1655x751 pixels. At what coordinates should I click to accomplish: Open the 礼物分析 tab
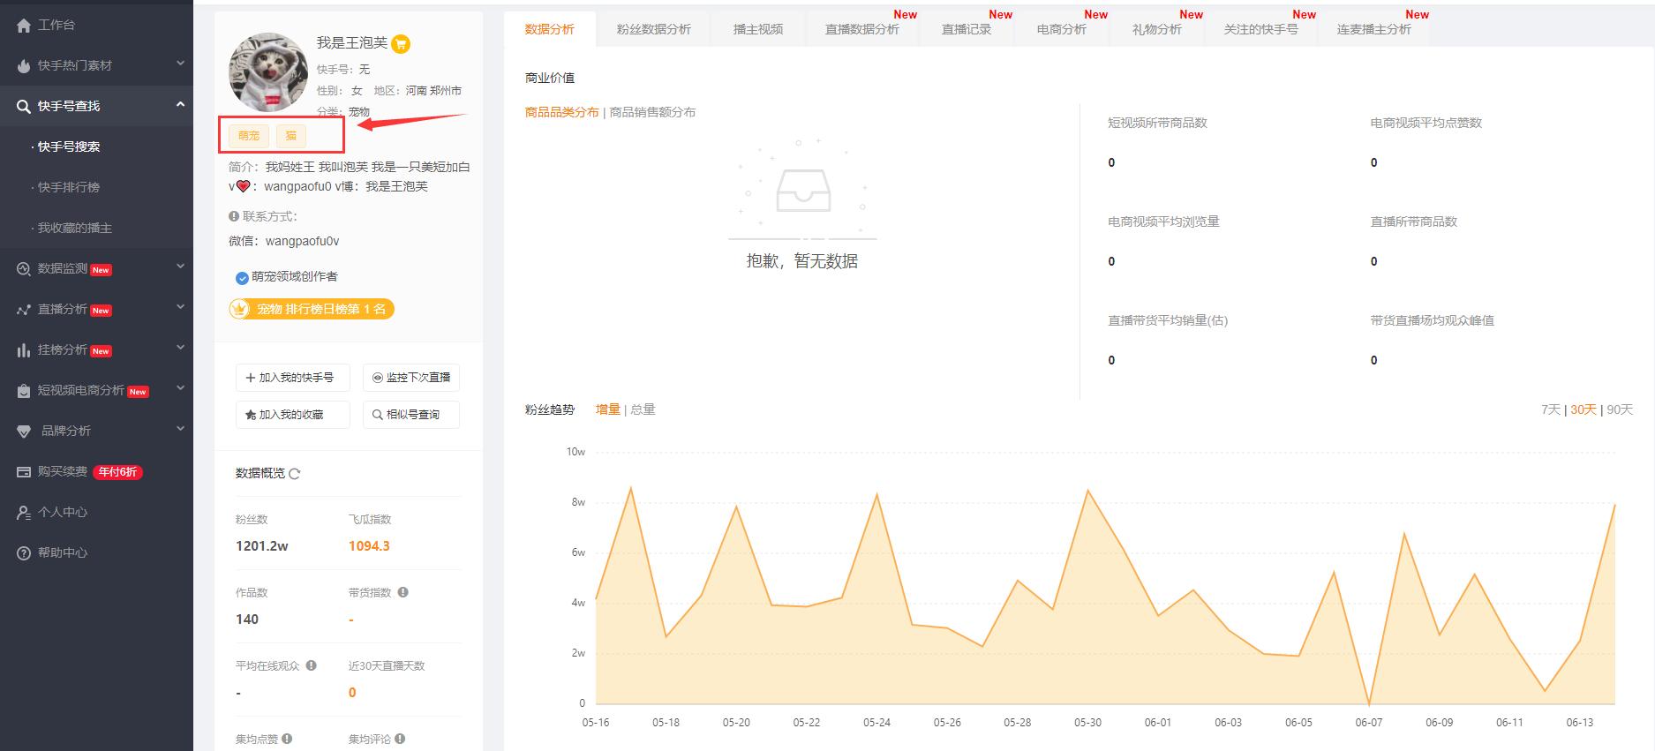pos(1157,29)
